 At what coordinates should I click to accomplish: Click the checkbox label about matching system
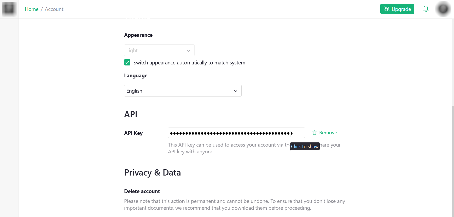pyautogui.click(x=189, y=63)
